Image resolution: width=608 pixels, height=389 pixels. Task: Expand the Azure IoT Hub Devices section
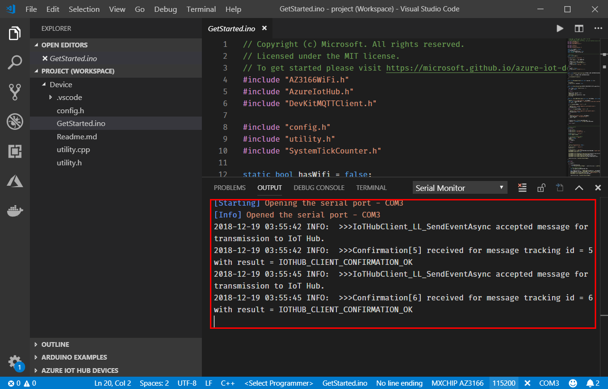tap(116, 371)
